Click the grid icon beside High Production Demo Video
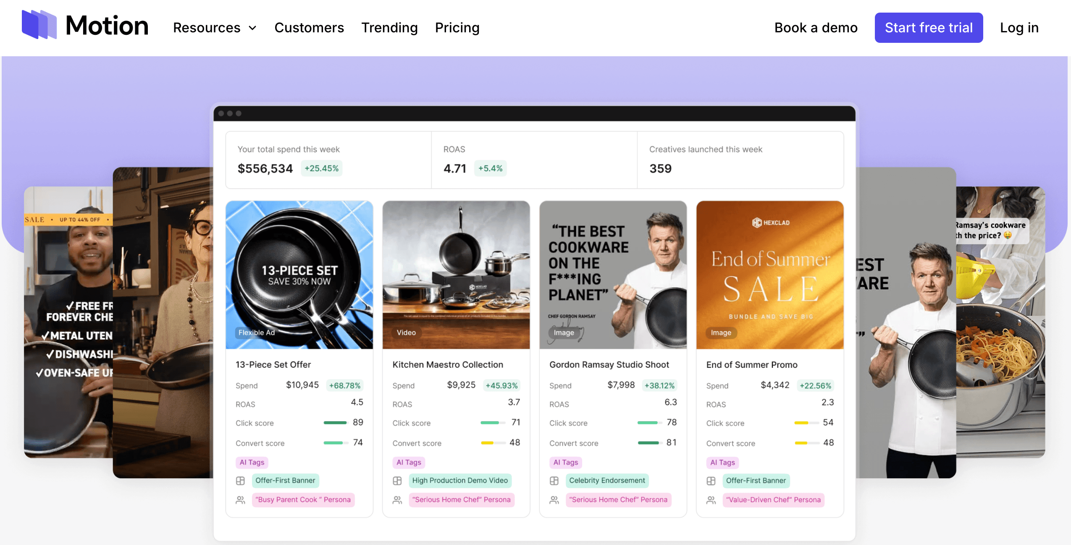 (x=397, y=481)
